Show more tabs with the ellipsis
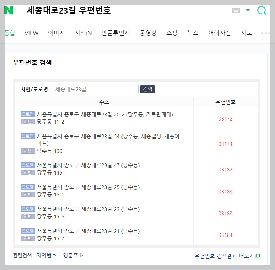The width and height of the screenshot is (275, 270). 266,33
